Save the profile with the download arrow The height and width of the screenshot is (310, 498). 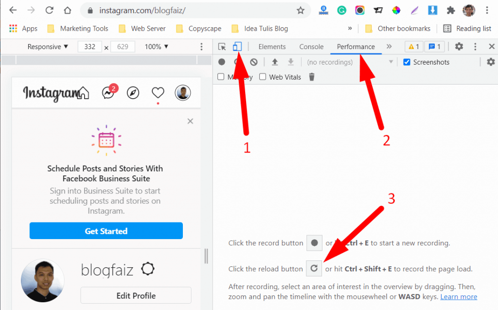[x=291, y=62]
